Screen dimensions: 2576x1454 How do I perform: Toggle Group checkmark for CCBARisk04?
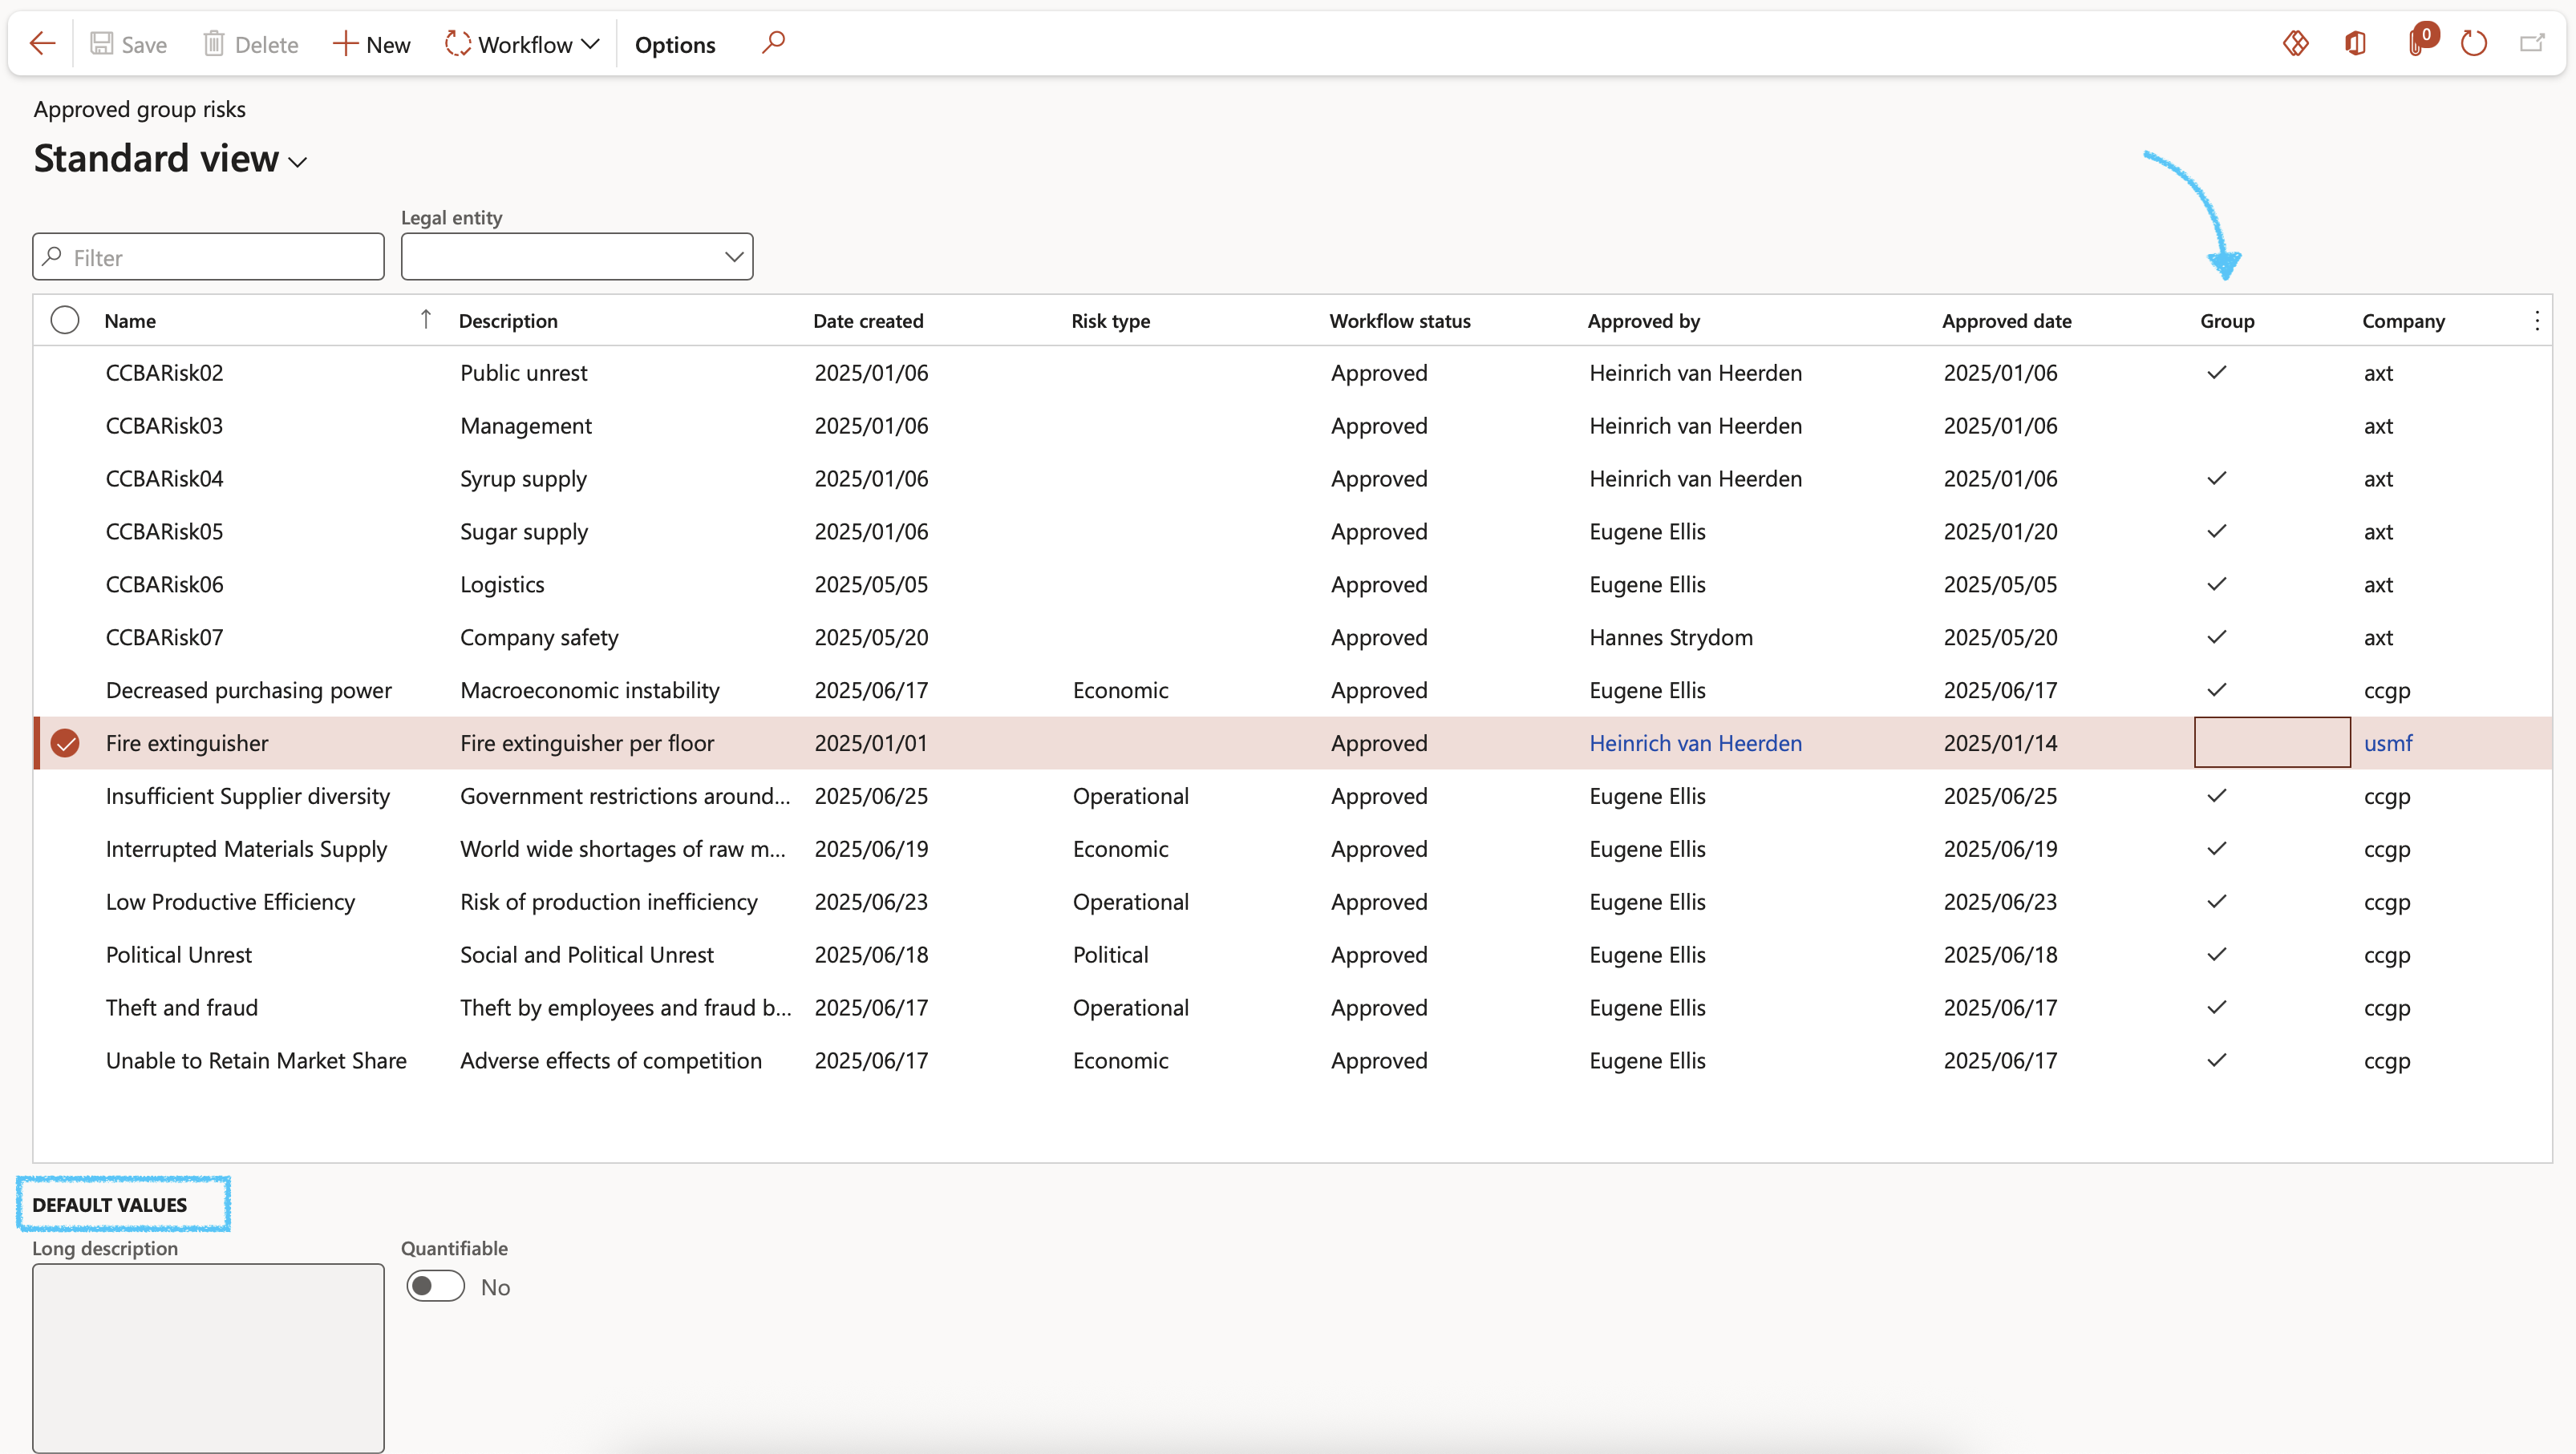[2216, 479]
